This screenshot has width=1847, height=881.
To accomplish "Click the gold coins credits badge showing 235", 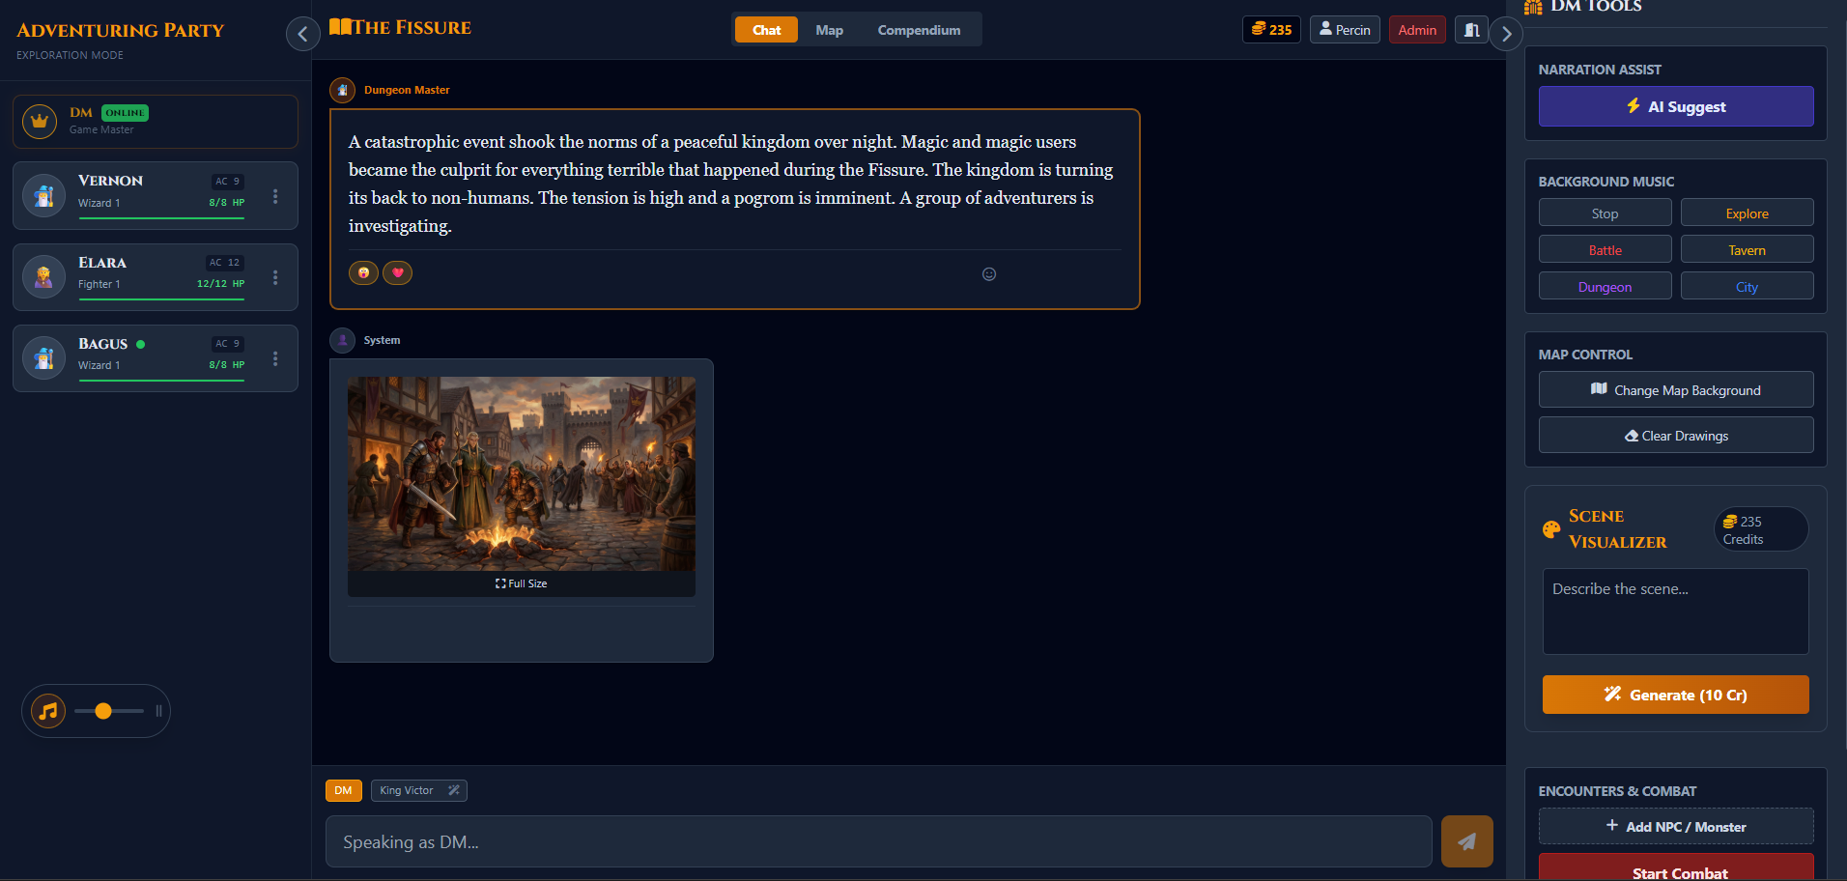I will [x=1270, y=29].
